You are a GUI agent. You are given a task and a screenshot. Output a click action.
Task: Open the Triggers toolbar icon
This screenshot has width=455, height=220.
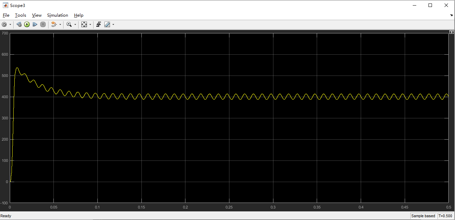[x=98, y=24]
